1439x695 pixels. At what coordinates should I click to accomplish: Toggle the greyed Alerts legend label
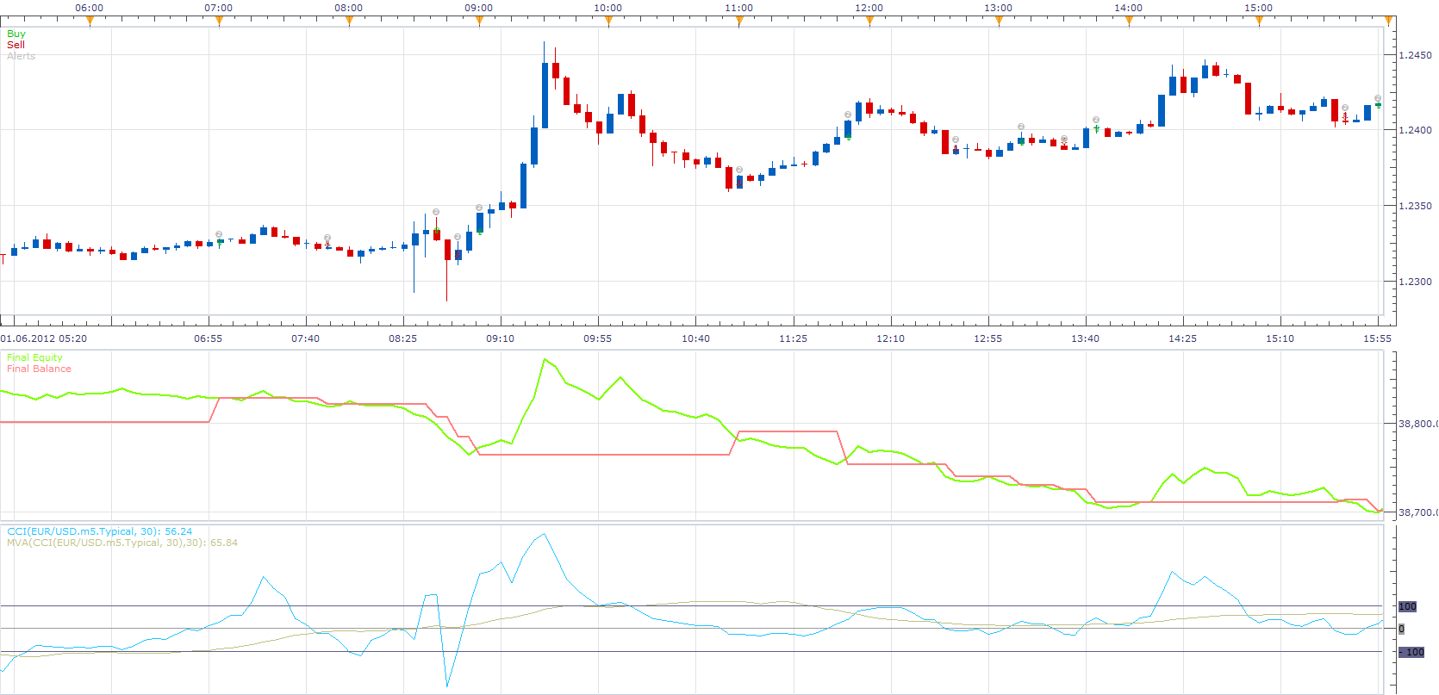(x=21, y=56)
